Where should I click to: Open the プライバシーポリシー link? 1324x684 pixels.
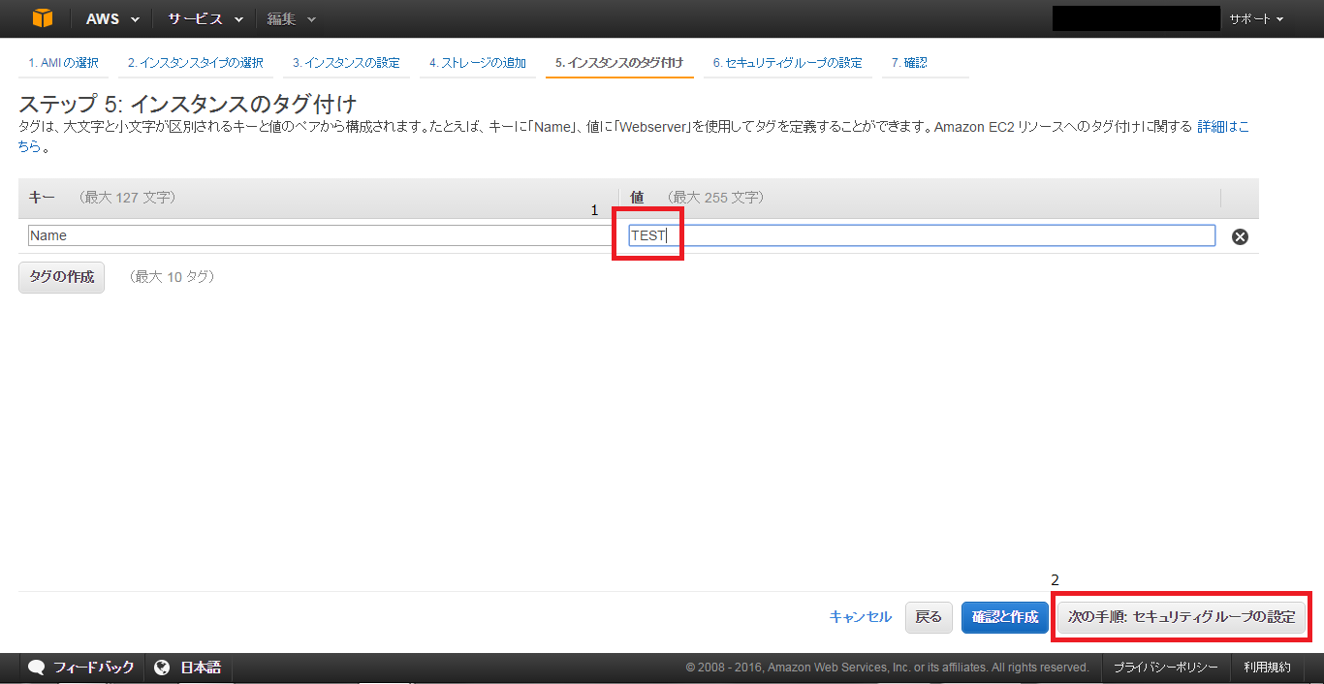1165,668
